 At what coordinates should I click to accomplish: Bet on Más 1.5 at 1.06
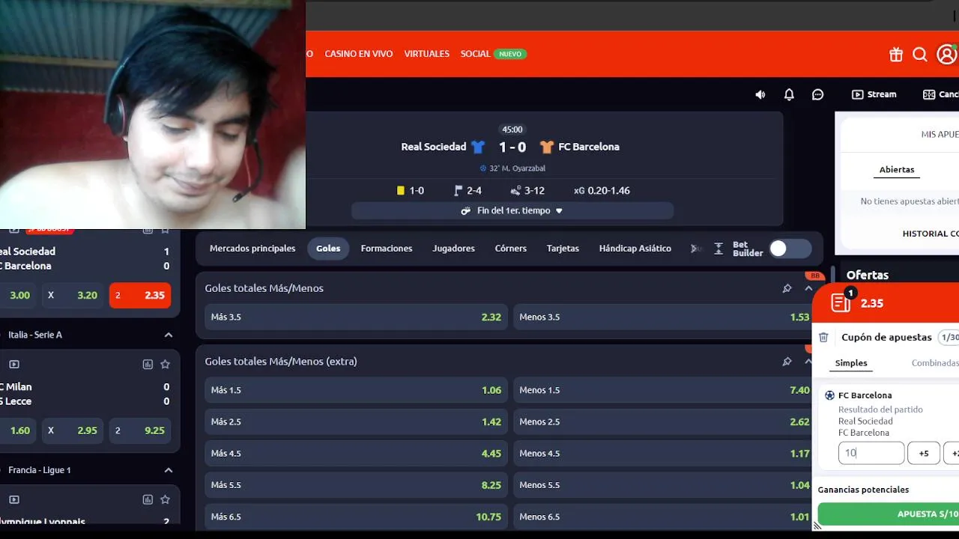click(x=356, y=390)
